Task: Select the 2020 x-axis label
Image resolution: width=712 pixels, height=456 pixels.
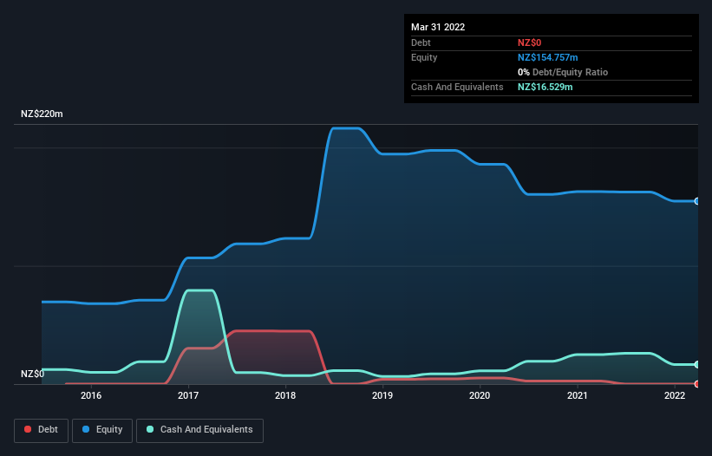Action: (480, 395)
